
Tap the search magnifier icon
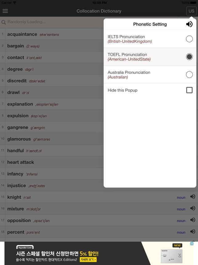4,22
